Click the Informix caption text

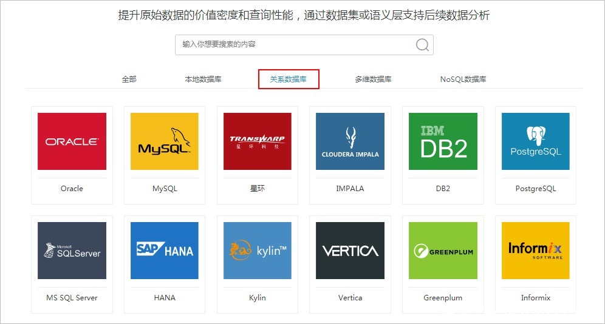(x=536, y=297)
